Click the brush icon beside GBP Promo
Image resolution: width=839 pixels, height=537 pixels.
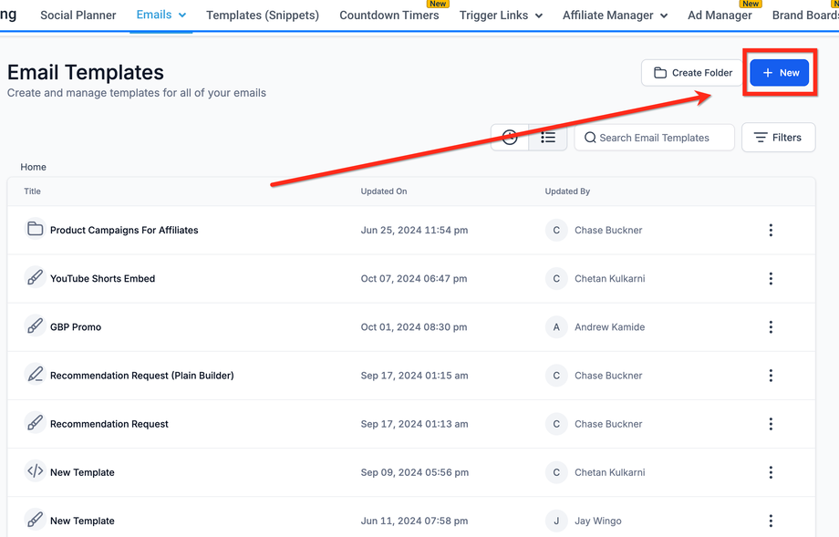(35, 326)
